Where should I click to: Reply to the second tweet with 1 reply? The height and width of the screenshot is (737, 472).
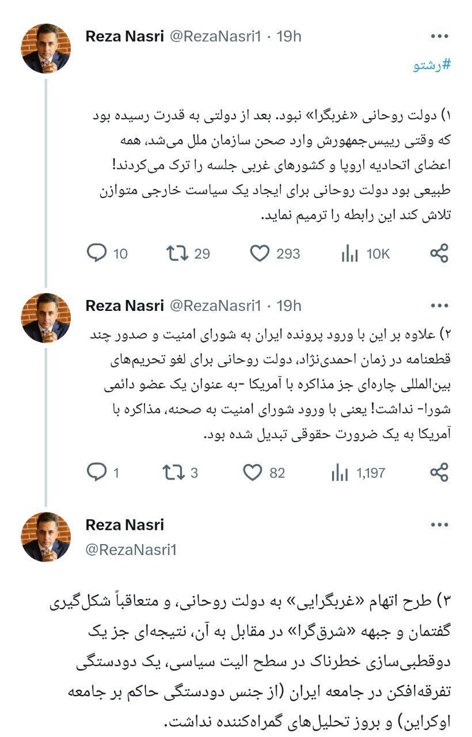click(97, 473)
